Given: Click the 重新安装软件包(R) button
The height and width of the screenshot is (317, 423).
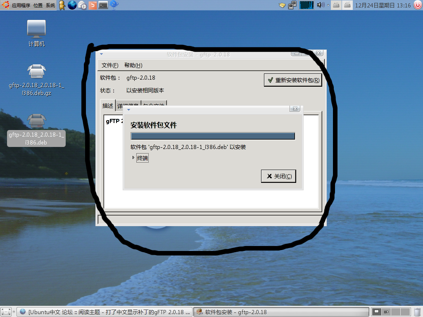Looking at the screenshot, I should coord(293,80).
